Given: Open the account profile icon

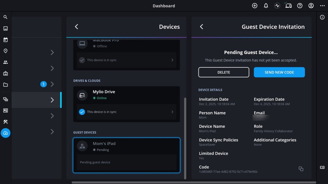Looking at the screenshot, I should (311, 6).
